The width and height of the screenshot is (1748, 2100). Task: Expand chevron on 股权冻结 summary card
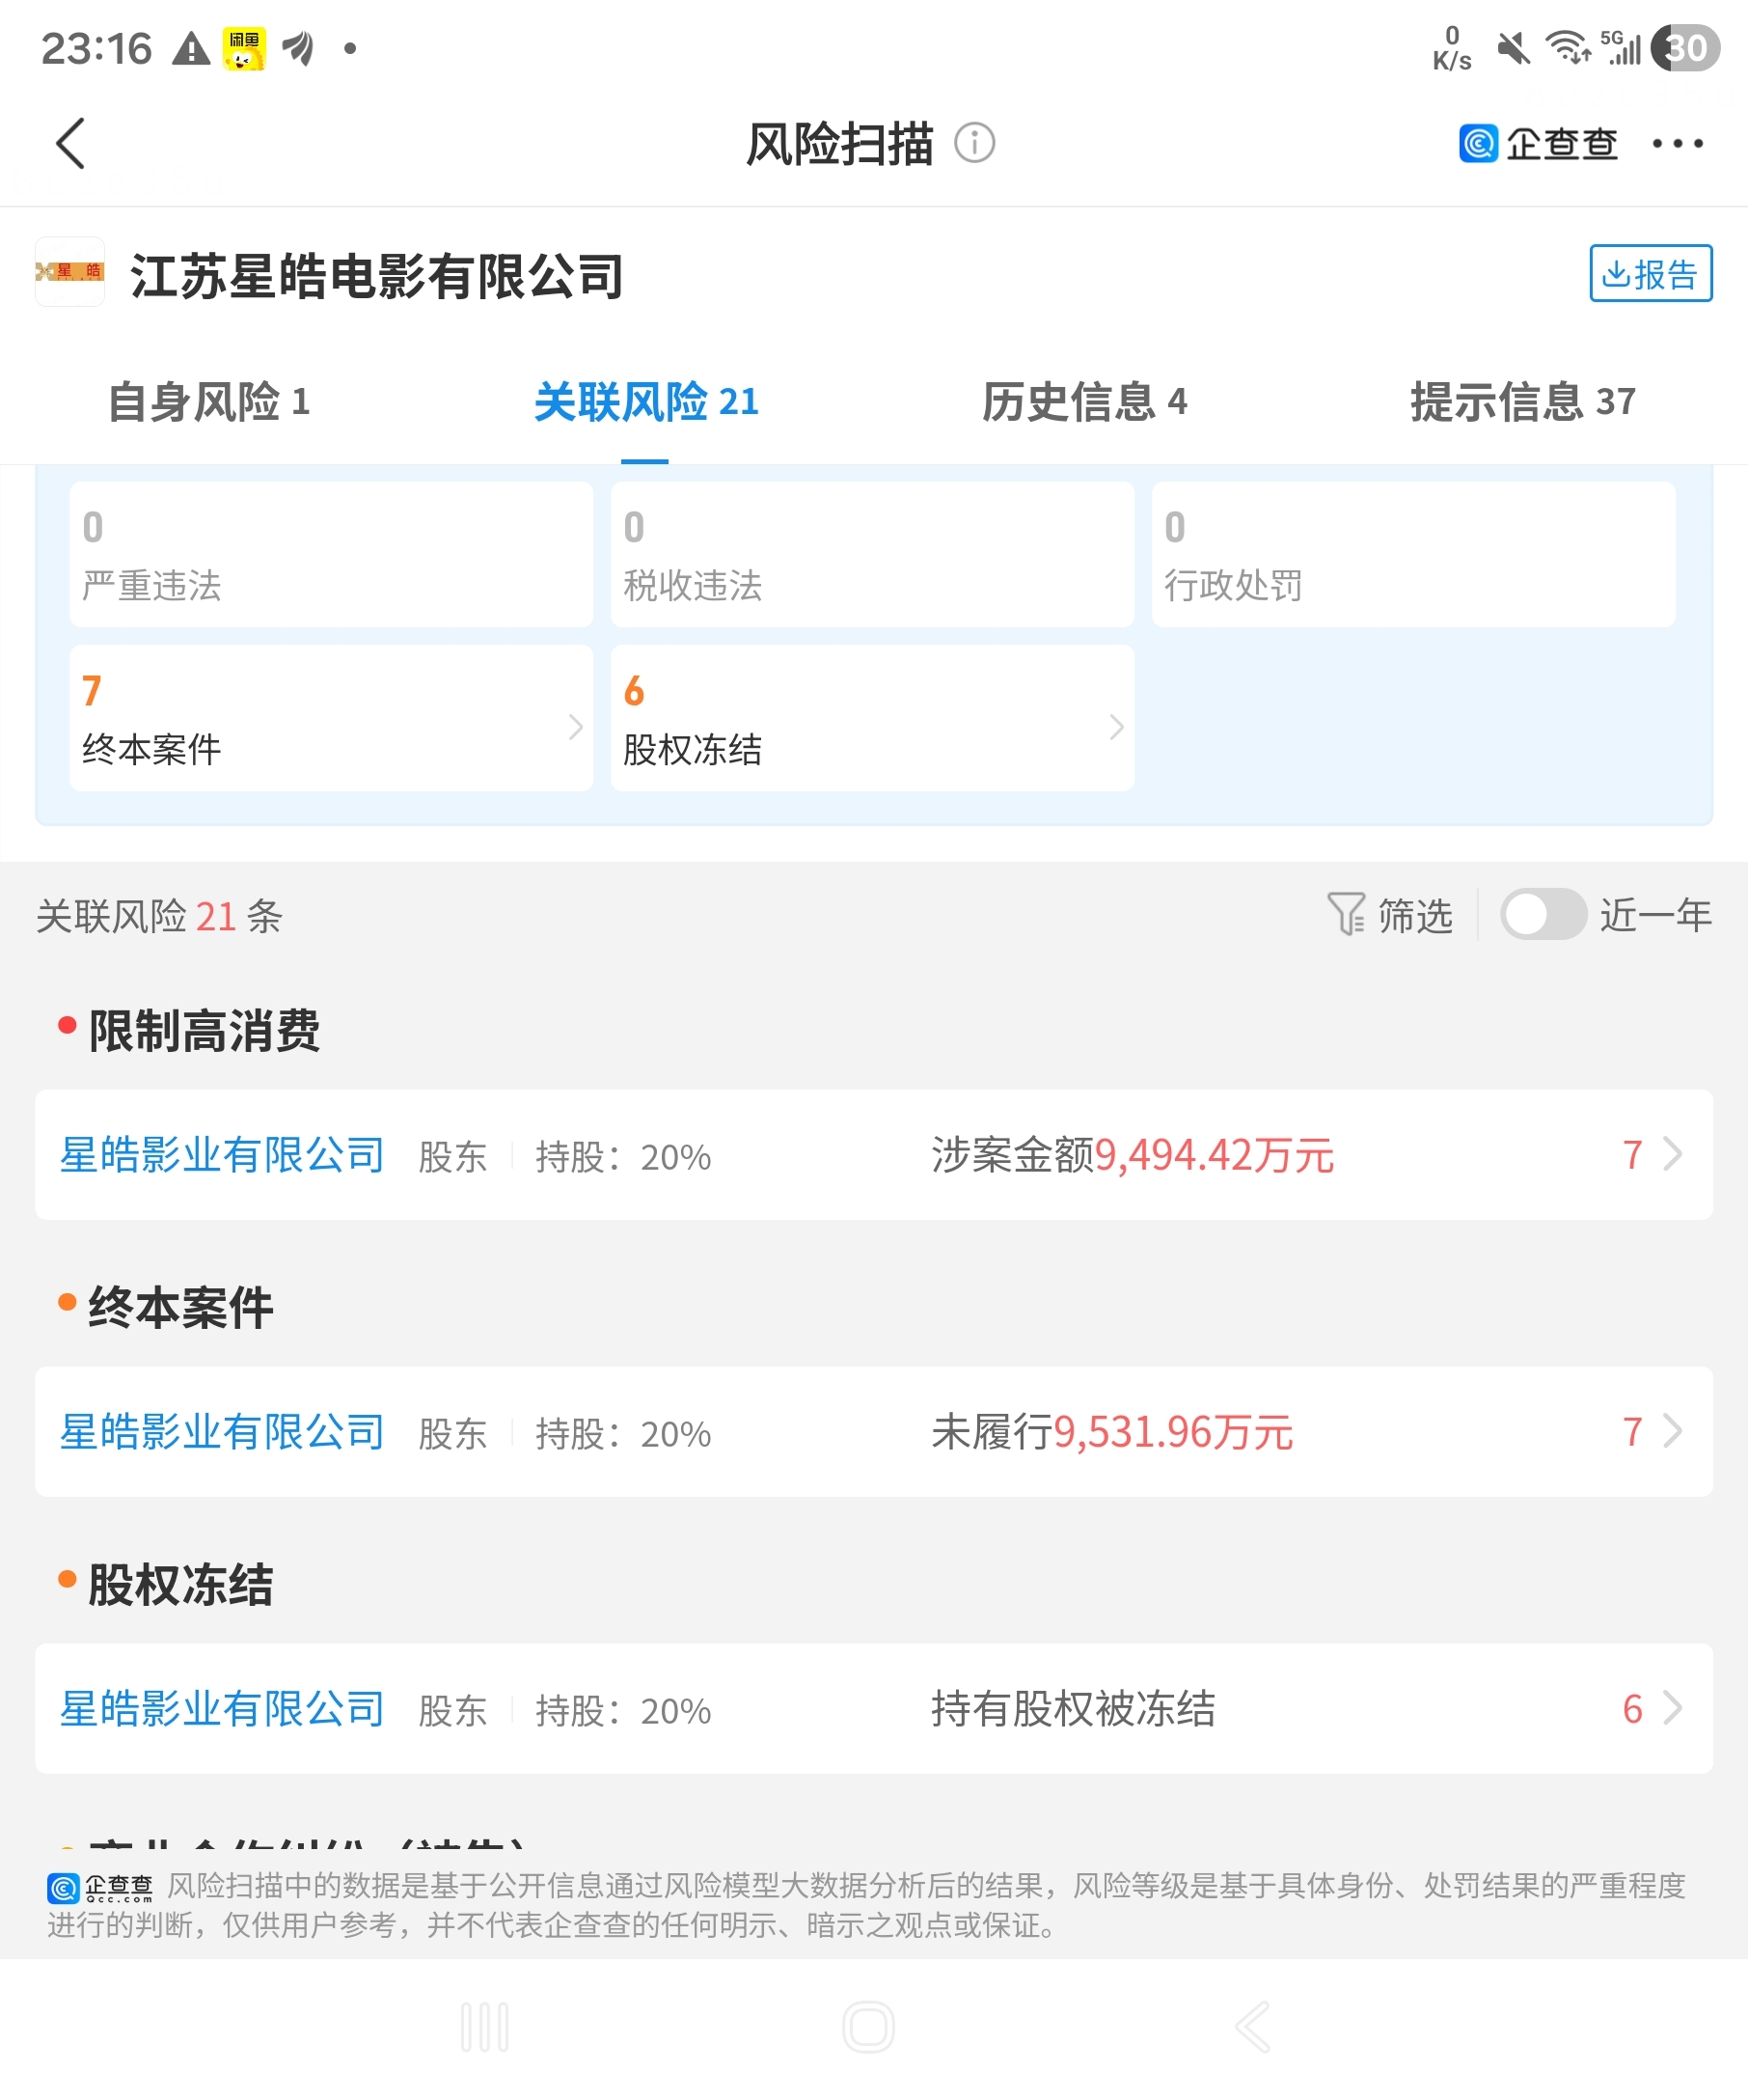point(1116,727)
